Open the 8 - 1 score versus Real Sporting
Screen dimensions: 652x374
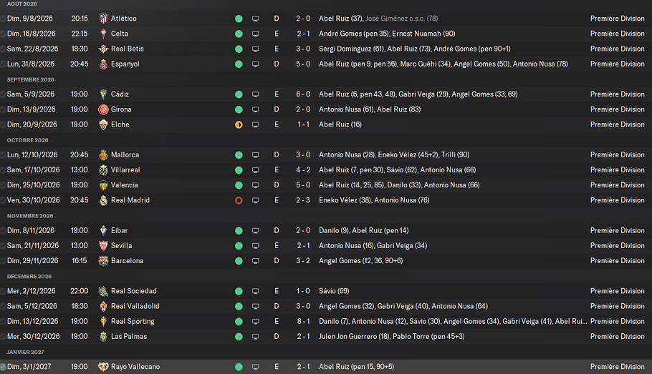tap(303, 321)
